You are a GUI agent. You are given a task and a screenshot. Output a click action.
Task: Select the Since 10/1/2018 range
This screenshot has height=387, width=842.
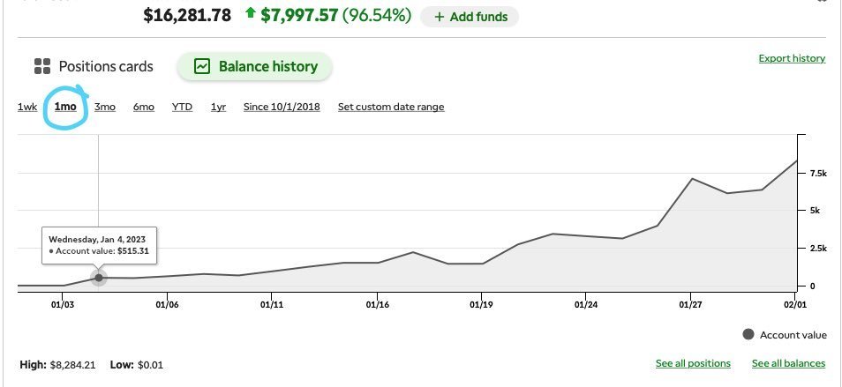pos(282,107)
